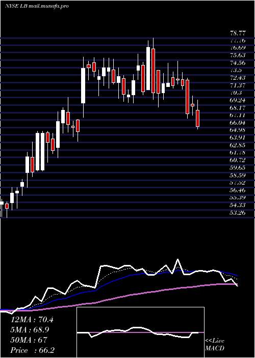Click the 70.3 price axis label
The height and width of the screenshot is (358, 255).
pyautogui.click(x=236, y=93)
